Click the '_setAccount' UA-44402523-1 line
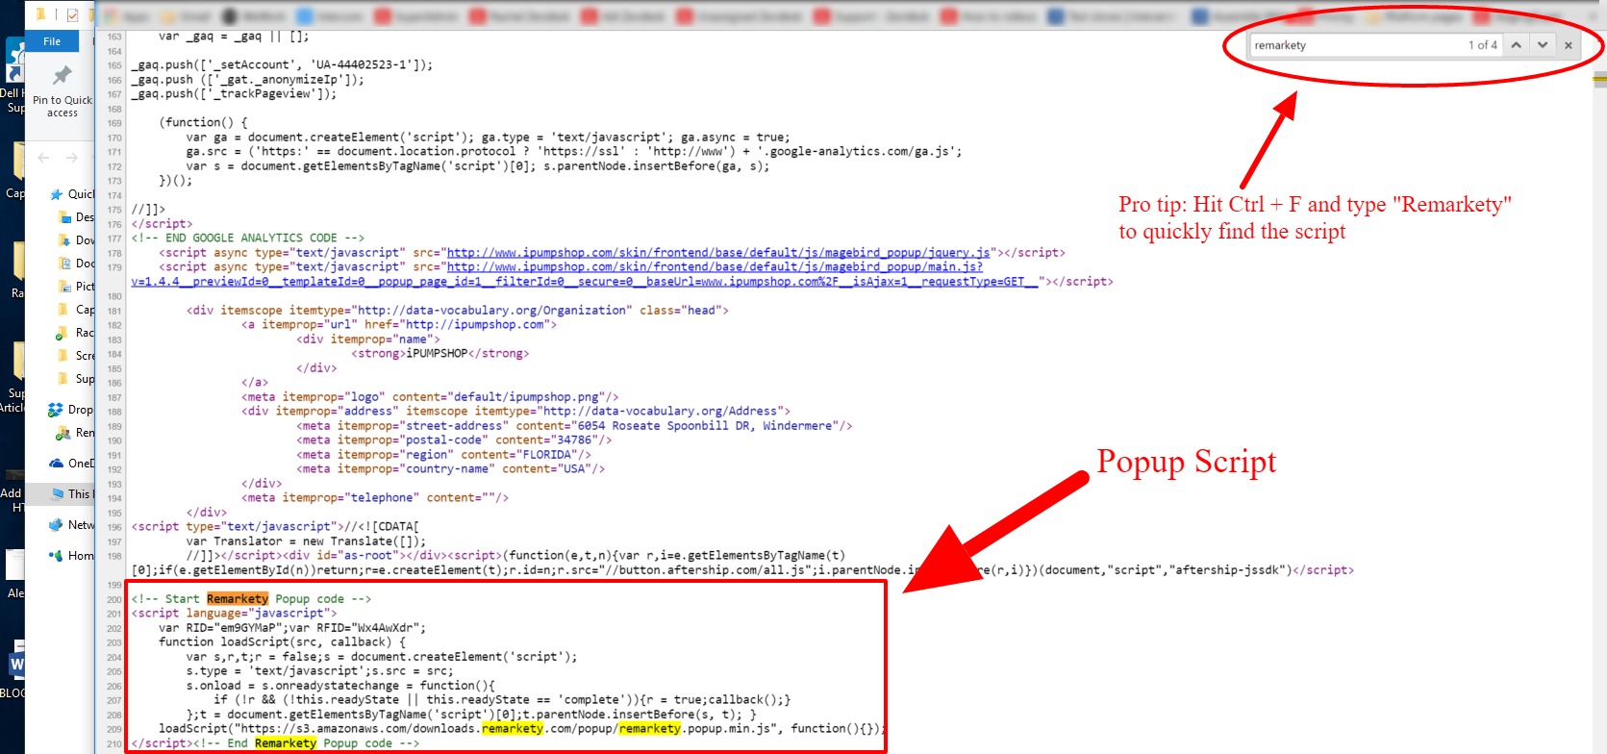This screenshot has height=754, width=1607. (x=283, y=65)
